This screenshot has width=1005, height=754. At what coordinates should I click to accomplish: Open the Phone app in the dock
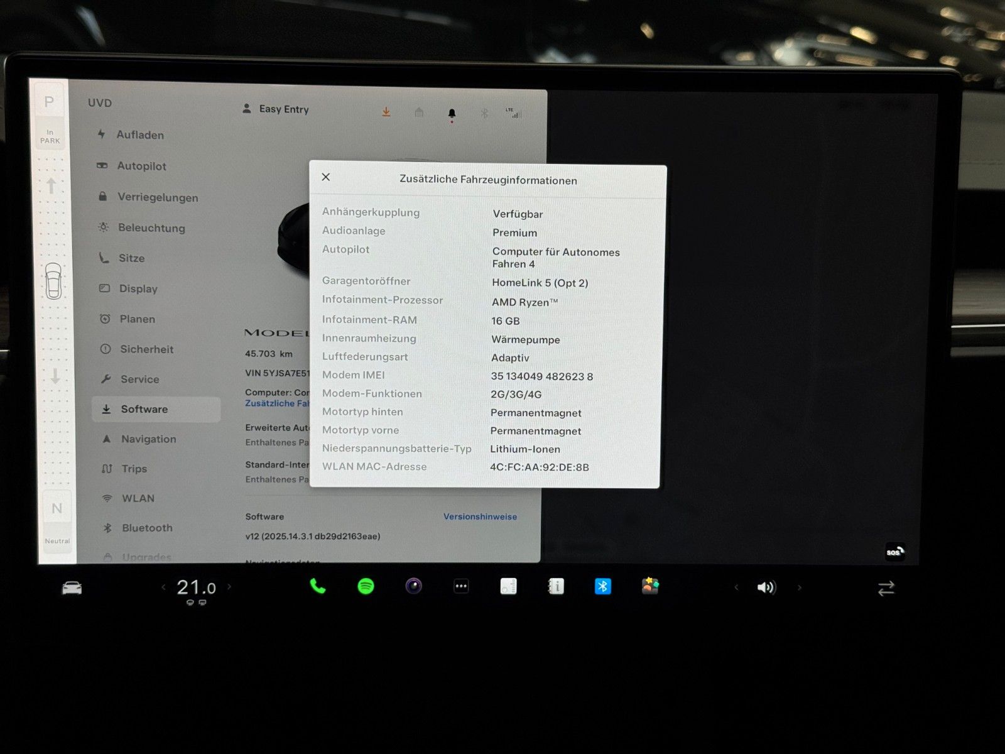point(318,586)
